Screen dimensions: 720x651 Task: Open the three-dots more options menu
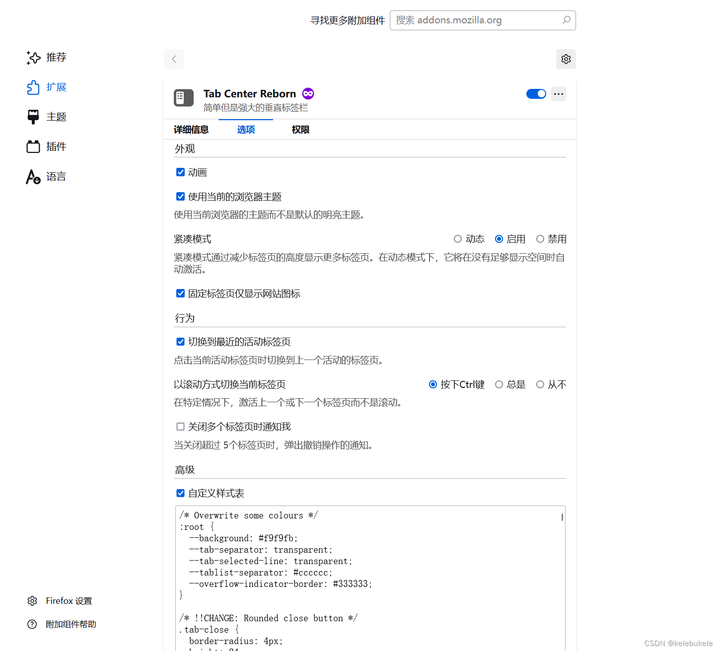pos(559,94)
